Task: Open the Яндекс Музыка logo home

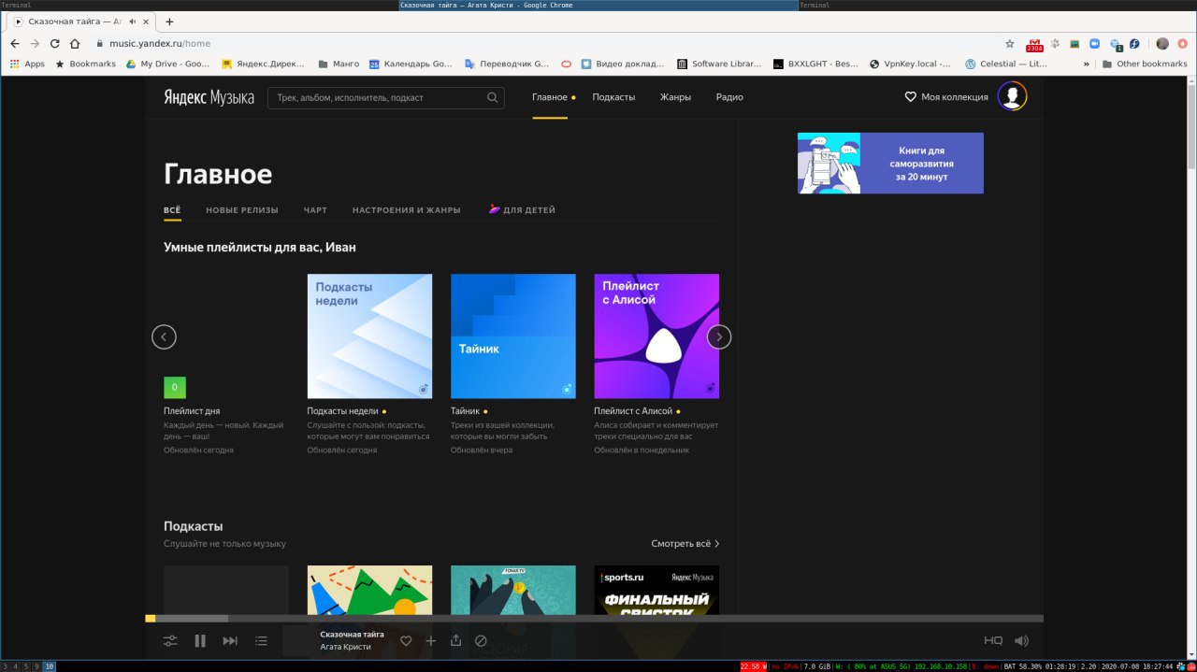Action: (x=209, y=97)
